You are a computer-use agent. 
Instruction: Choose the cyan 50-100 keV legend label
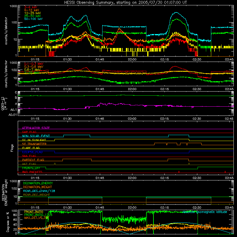click(33, 19)
